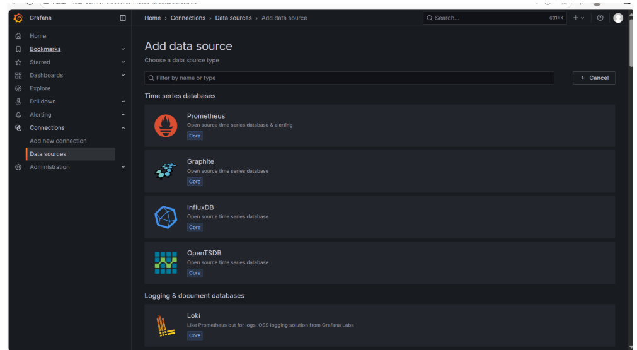
Task: Expand the Bookmarks section chevron
Action: 123,49
